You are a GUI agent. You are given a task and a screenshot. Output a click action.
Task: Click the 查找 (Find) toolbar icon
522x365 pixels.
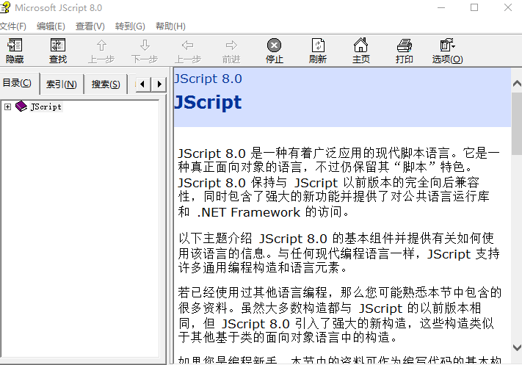(58, 46)
